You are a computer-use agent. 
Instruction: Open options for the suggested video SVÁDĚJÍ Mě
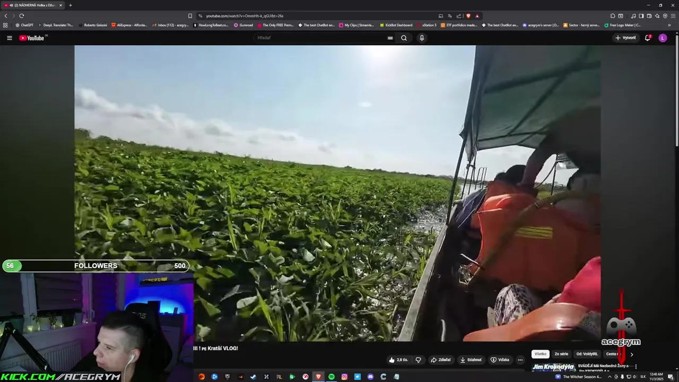tap(636, 367)
